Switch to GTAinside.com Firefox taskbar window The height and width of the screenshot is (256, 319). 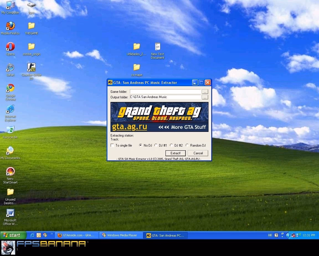coord(77,235)
